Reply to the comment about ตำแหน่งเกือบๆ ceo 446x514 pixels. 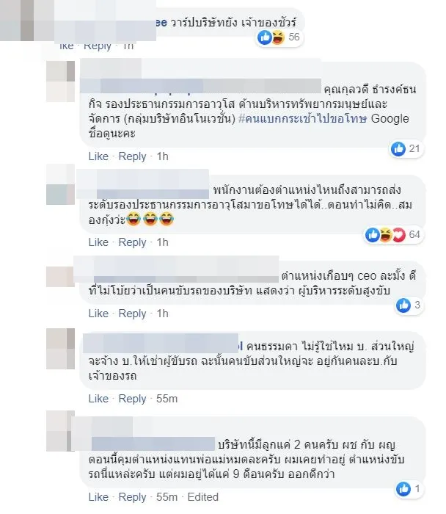[x=132, y=314]
